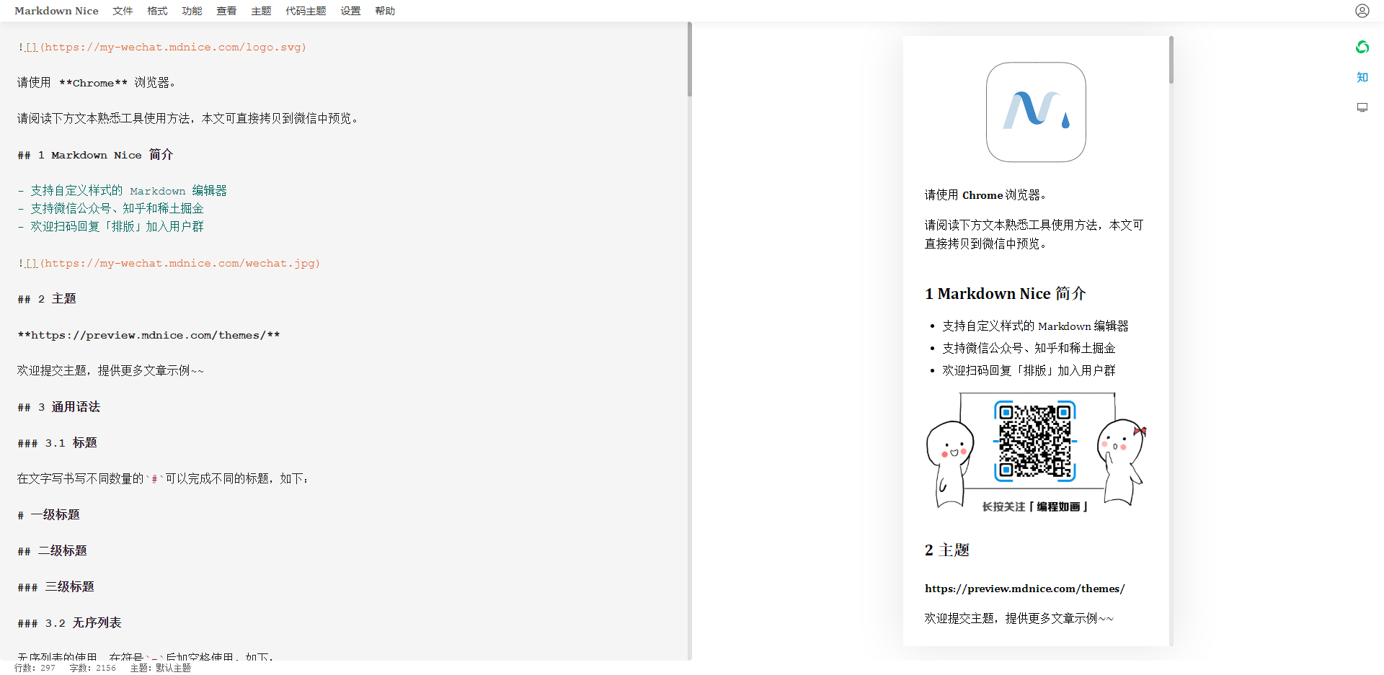Open the 帮助 menu
The image size is (1384, 675).
(x=385, y=11)
